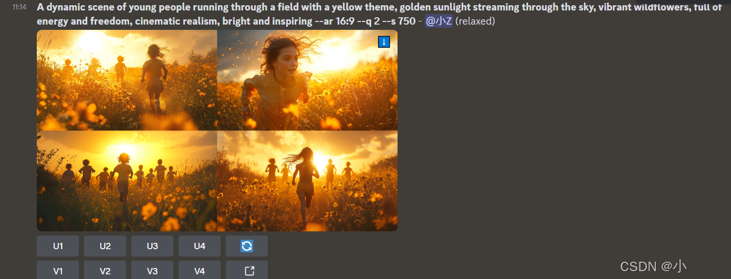Click the (relaxed) mode label text
Image resolution: width=731 pixels, height=279 pixels.
(475, 21)
